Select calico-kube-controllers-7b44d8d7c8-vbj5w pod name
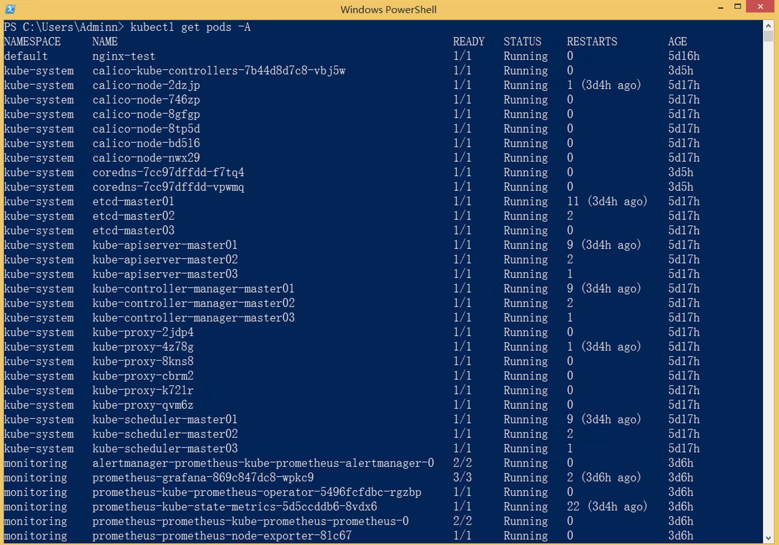This screenshot has height=545, width=779. click(x=219, y=70)
